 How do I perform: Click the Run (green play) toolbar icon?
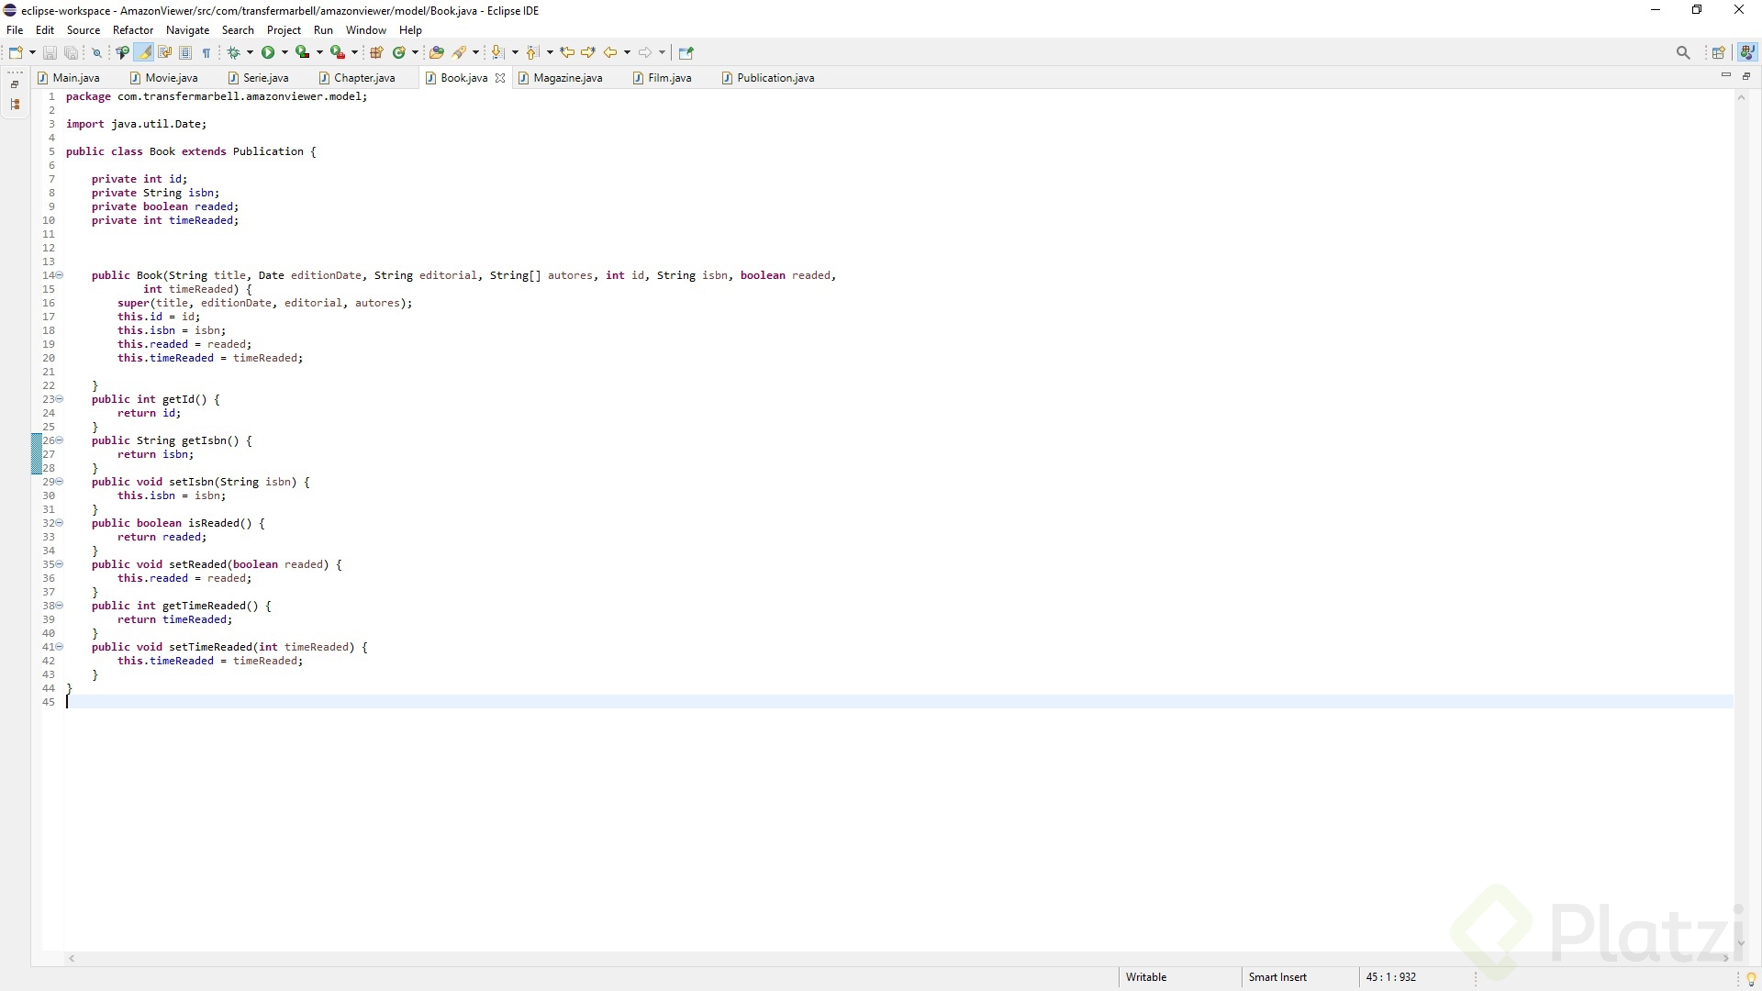coord(268,52)
